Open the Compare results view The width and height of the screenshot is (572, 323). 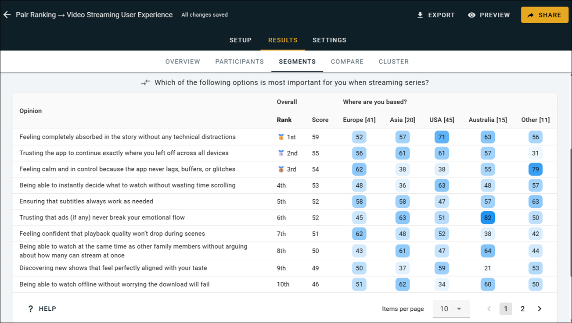click(347, 61)
